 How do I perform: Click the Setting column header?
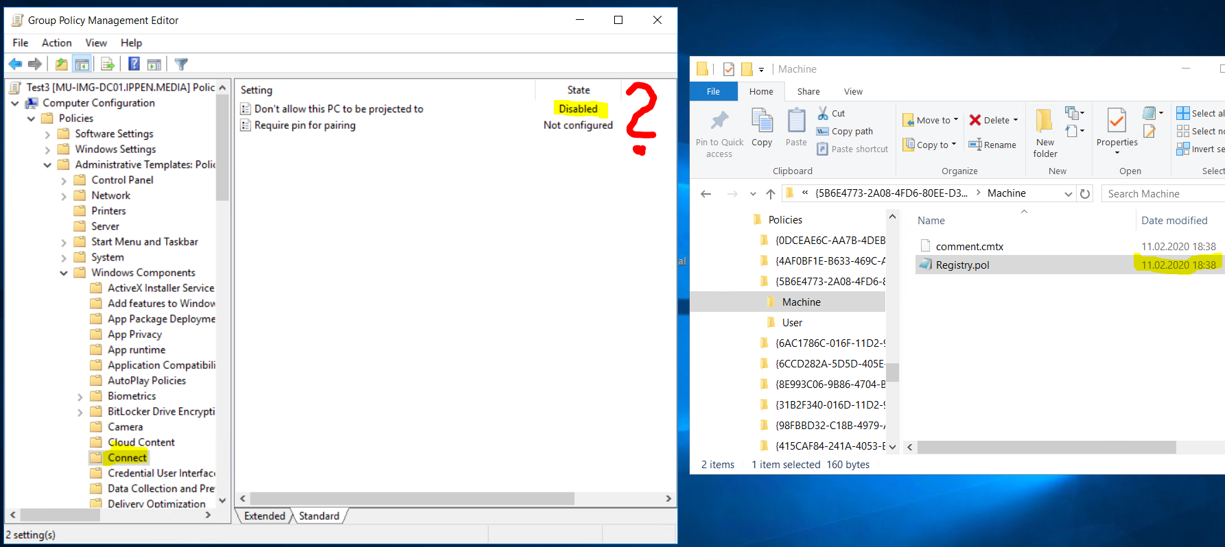[256, 90]
